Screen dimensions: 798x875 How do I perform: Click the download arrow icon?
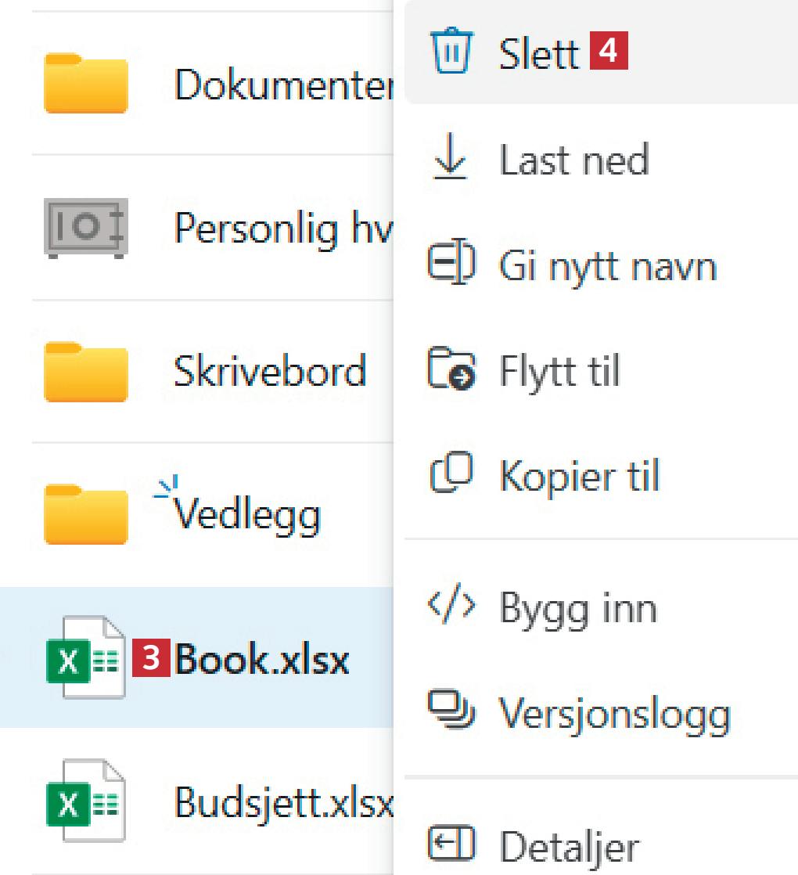(x=451, y=160)
